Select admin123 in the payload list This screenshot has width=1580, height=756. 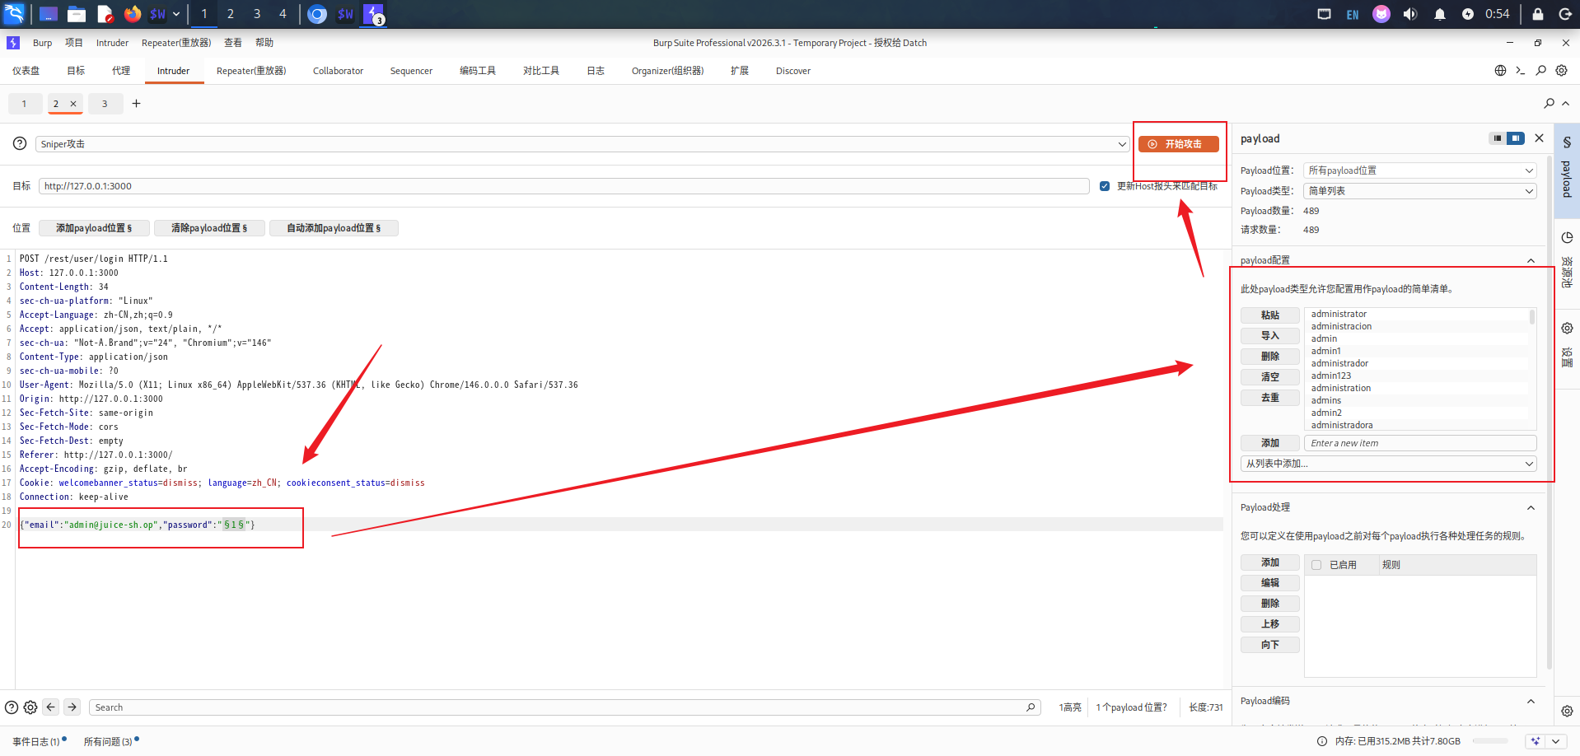[x=1331, y=376]
